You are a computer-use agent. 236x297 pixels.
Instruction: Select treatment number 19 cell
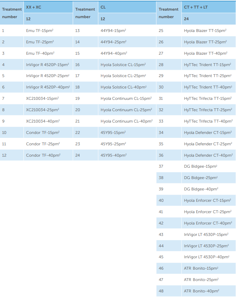tap(85, 98)
